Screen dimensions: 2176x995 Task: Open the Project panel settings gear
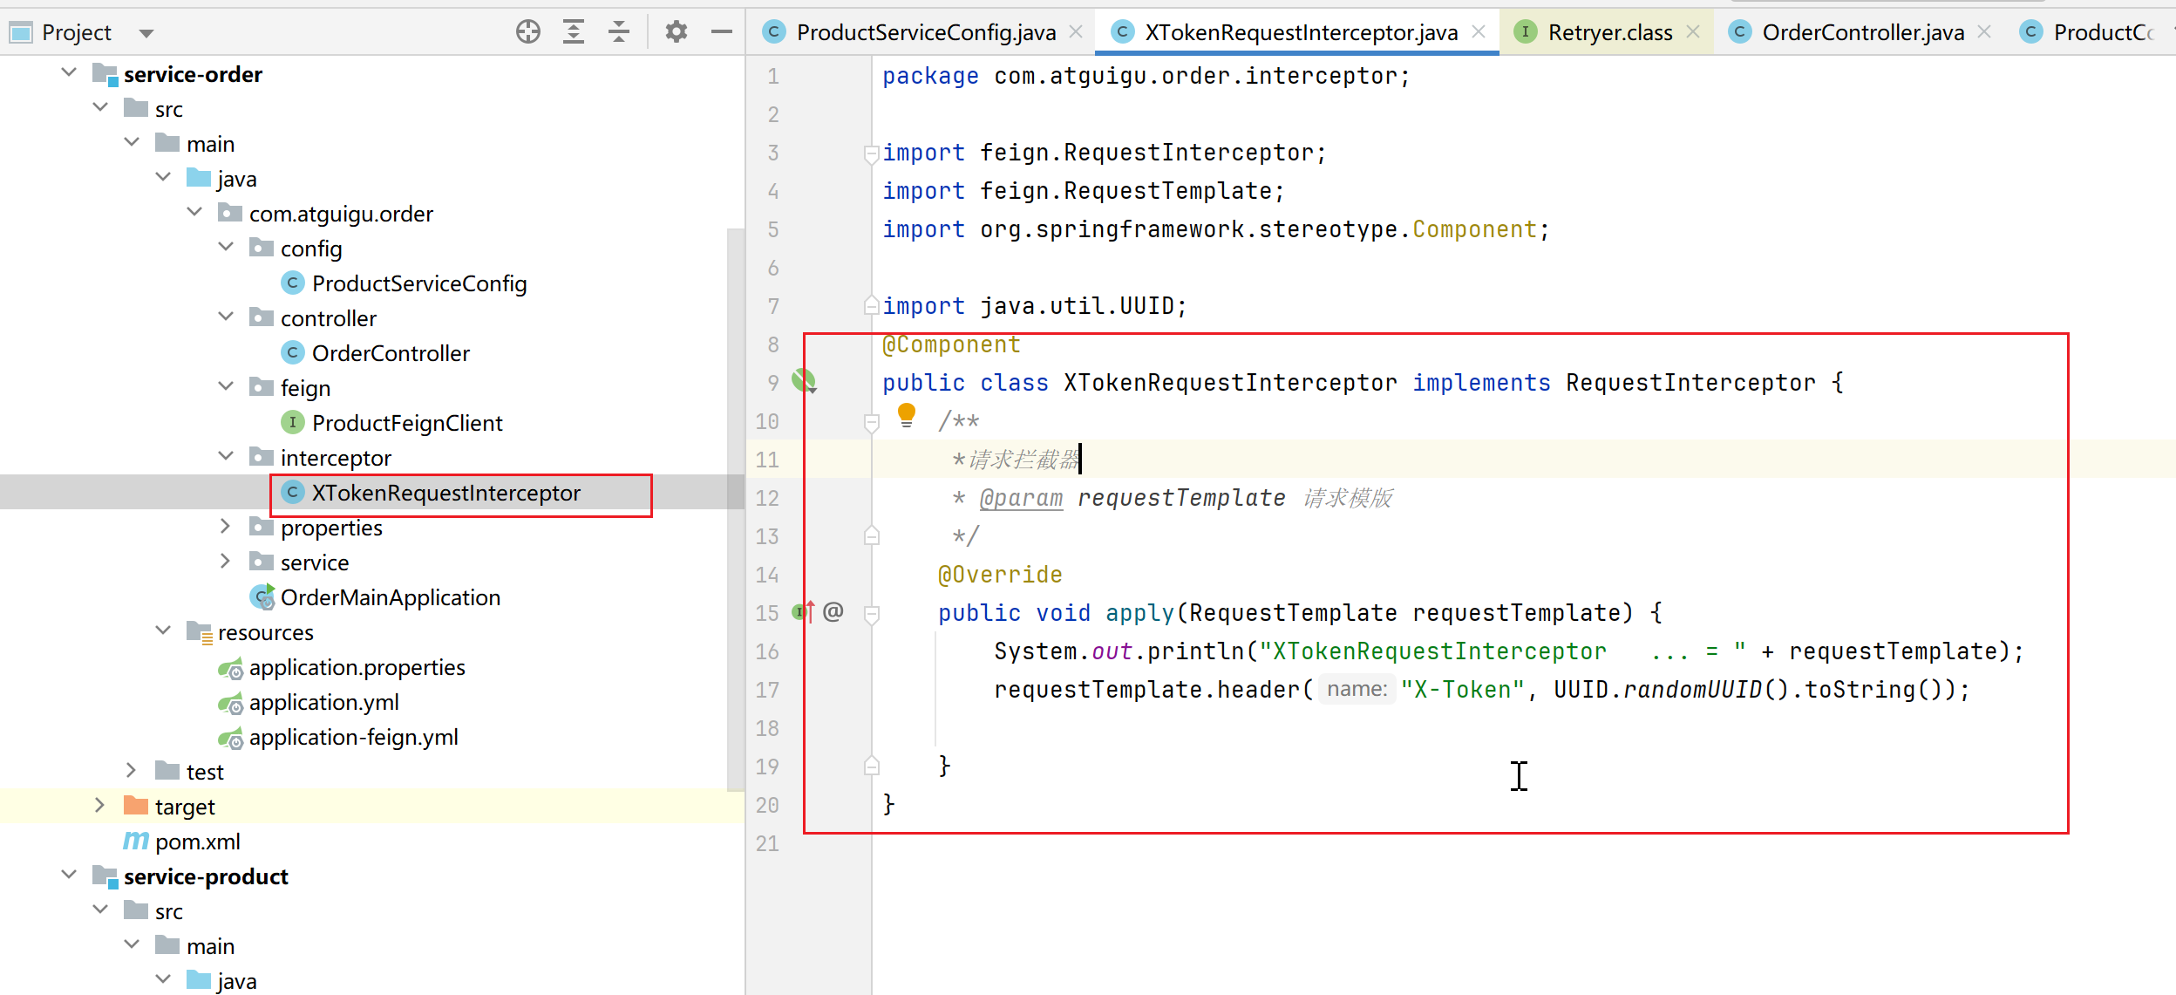coord(676,32)
